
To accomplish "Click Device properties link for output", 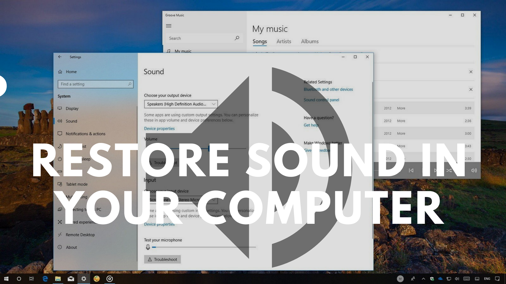I will pos(159,128).
